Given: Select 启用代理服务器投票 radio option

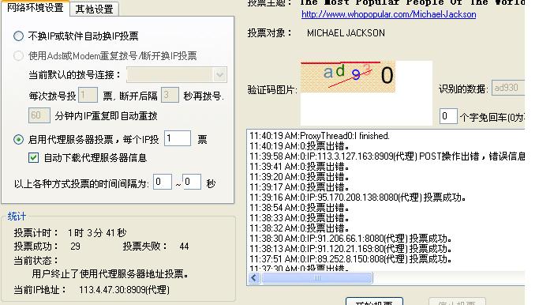Looking at the screenshot, I should click(19, 139).
